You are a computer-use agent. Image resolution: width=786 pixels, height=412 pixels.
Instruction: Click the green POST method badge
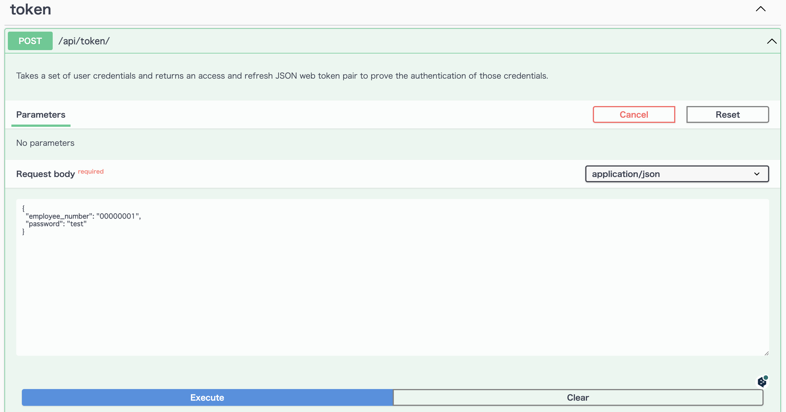click(x=30, y=41)
